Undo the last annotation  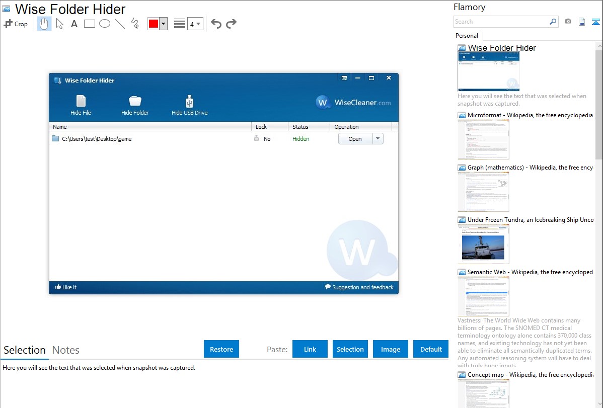(216, 24)
